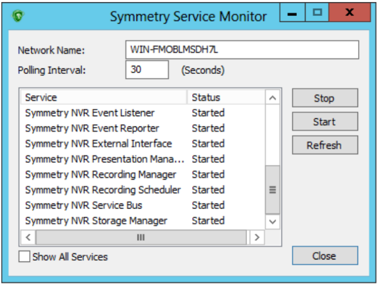The height and width of the screenshot is (284, 378).
Task: Stop the selected service
Action: tap(325, 98)
